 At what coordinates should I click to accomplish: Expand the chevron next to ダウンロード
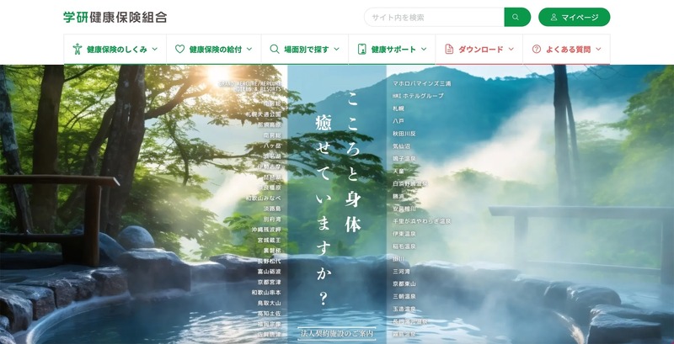click(511, 49)
